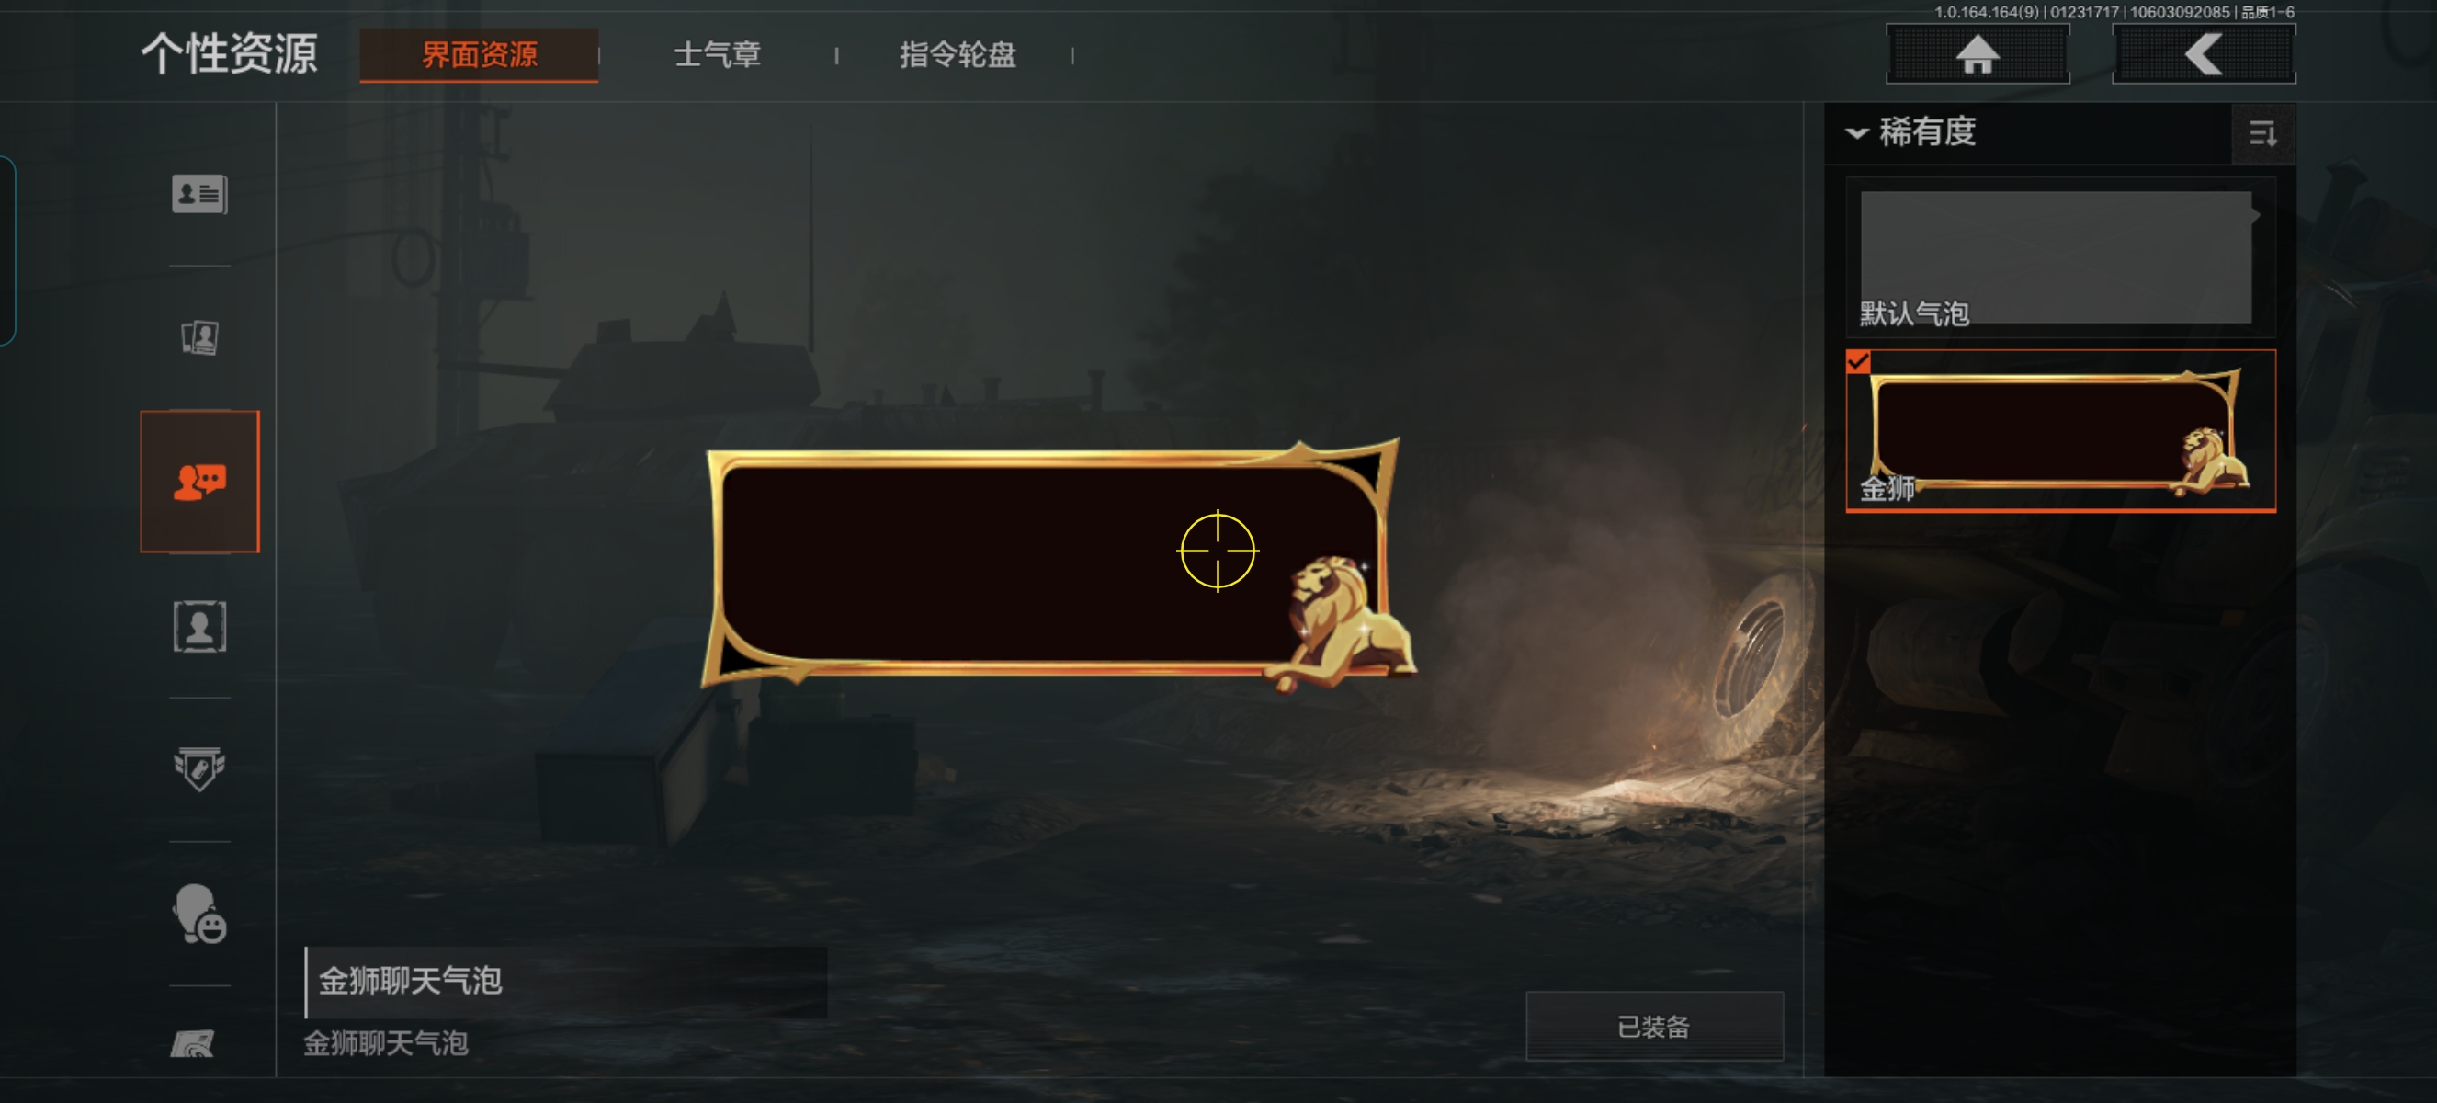Open the avatar frame sidebar icon
The image size is (2437, 1103).
(199, 626)
